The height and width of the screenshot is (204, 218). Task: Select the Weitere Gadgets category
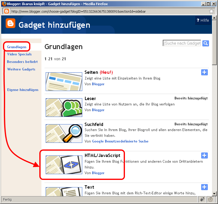[x=21, y=69]
